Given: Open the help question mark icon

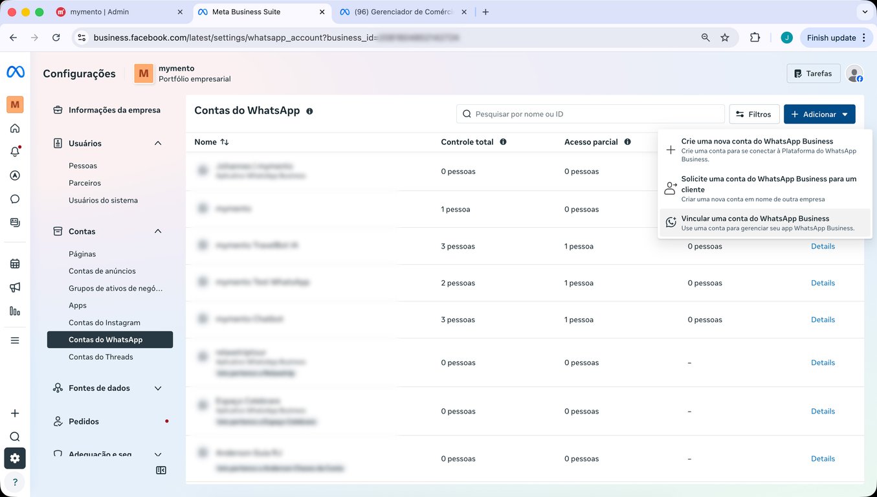Looking at the screenshot, I should (15, 482).
